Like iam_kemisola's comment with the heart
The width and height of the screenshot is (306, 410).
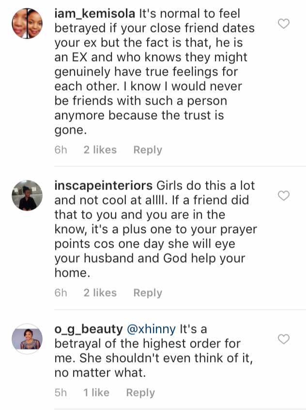pyautogui.click(x=285, y=23)
